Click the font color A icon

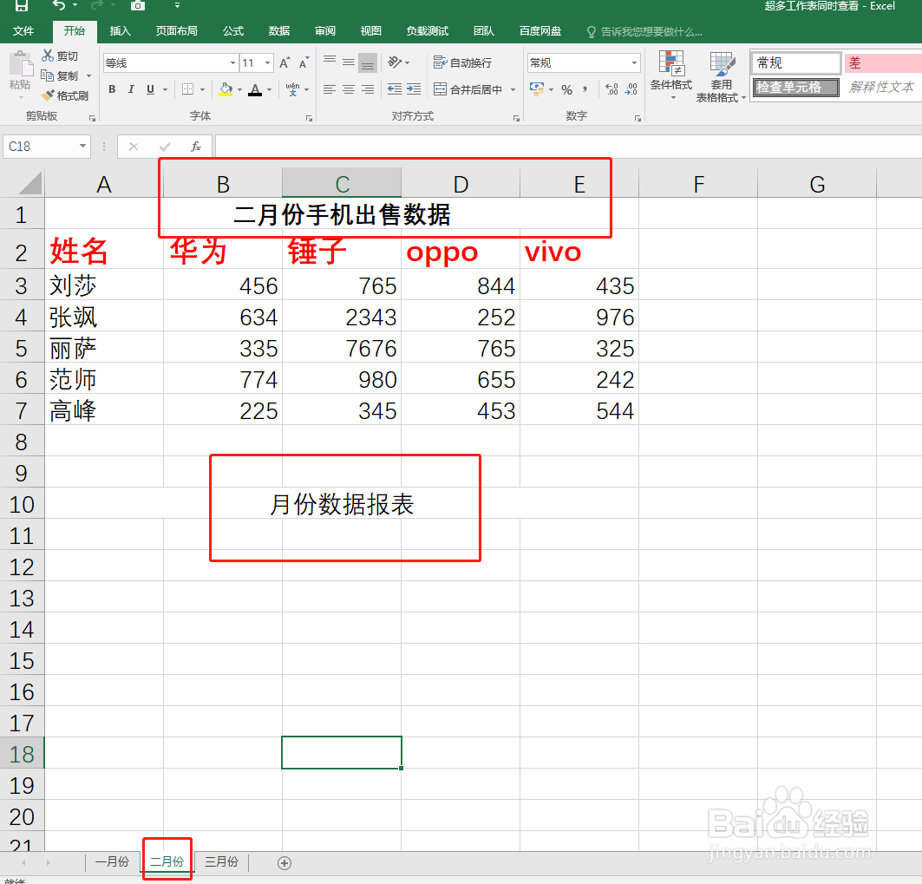pyautogui.click(x=255, y=89)
